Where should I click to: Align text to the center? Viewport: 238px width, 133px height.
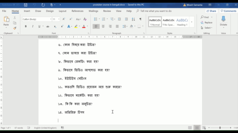103,26
